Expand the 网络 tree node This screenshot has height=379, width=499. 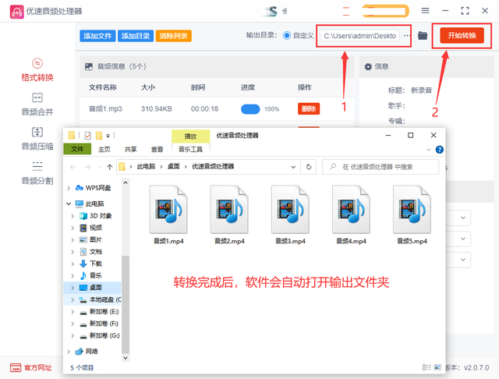click(x=69, y=351)
